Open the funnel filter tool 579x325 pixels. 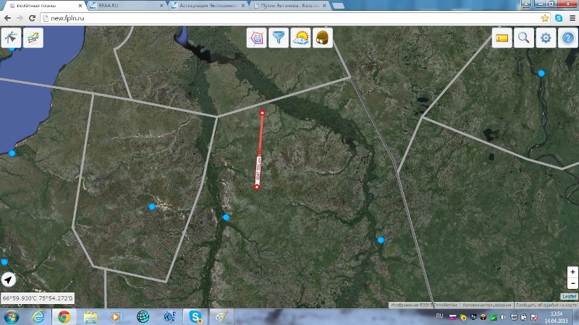pyautogui.click(x=279, y=38)
